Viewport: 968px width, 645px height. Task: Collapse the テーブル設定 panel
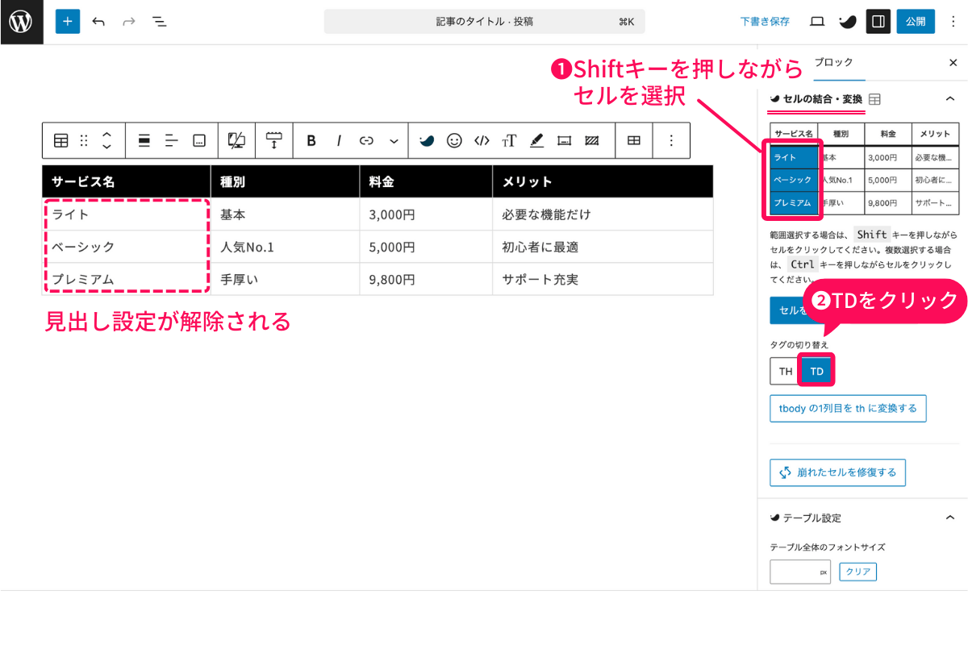(950, 517)
